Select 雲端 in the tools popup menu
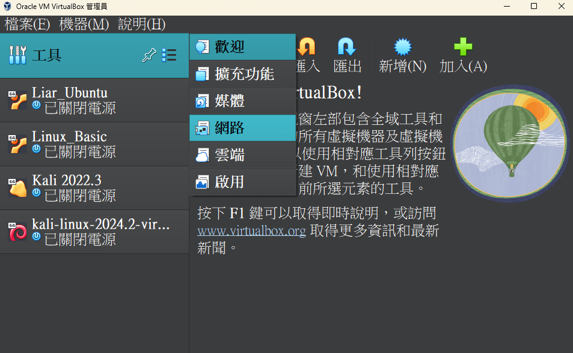The width and height of the screenshot is (573, 353). coord(243,155)
